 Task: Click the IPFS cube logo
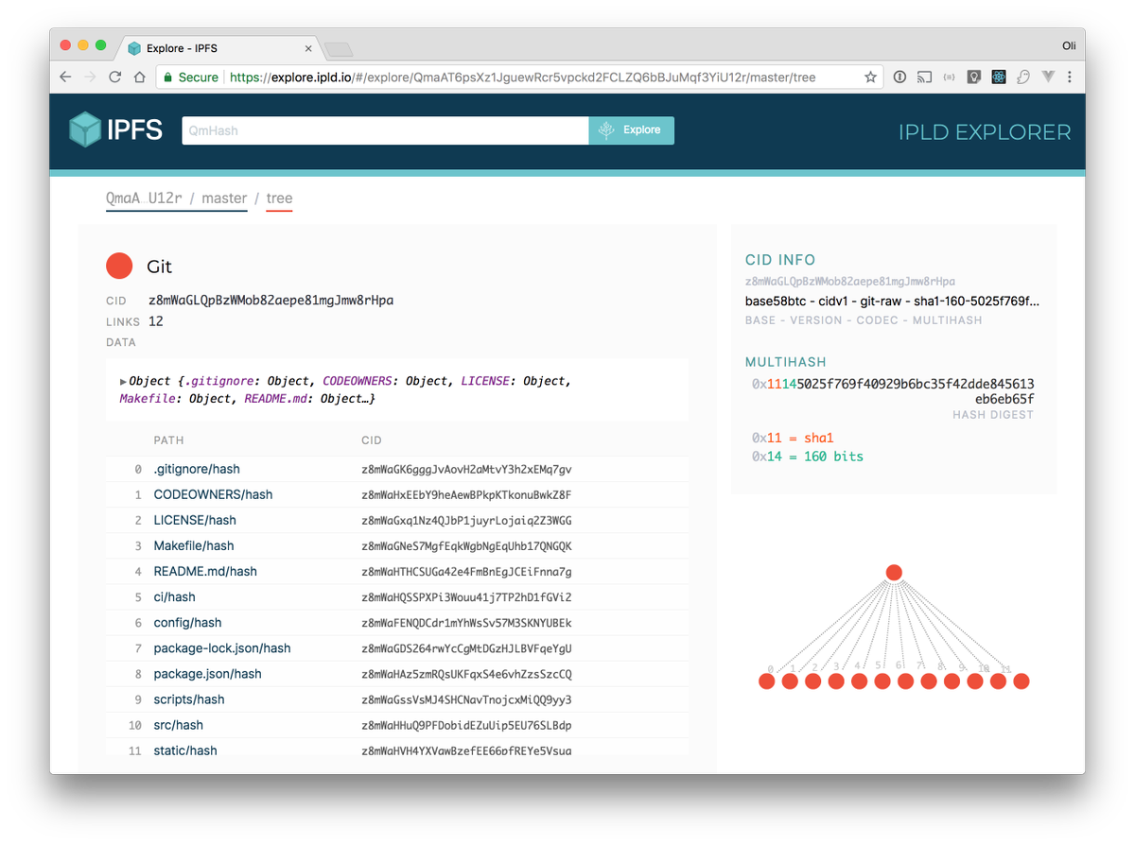pyautogui.click(x=85, y=129)
